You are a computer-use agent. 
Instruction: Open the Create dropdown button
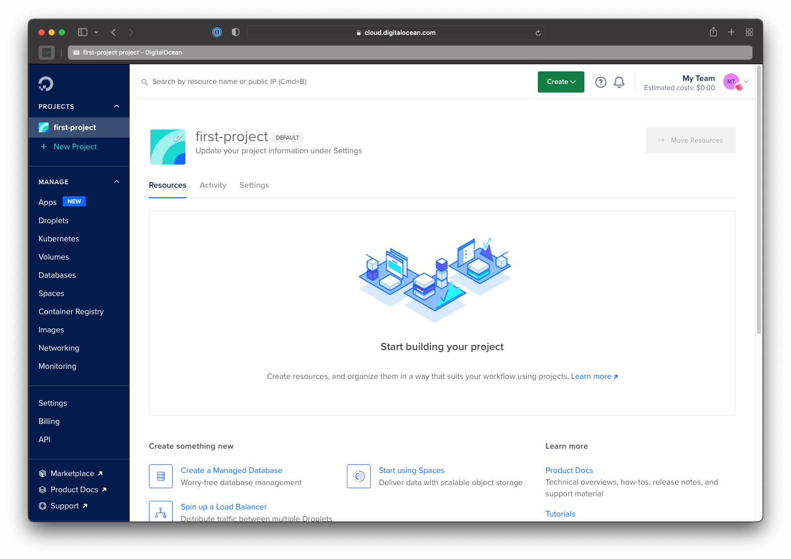pos(561,82)
